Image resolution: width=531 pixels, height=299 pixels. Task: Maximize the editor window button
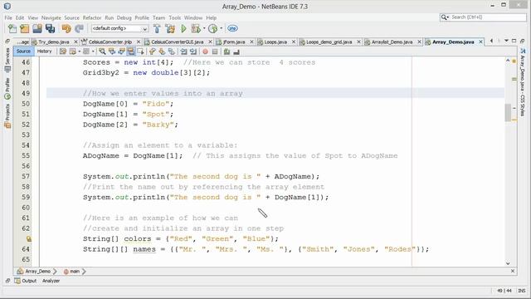pos(514,42)
